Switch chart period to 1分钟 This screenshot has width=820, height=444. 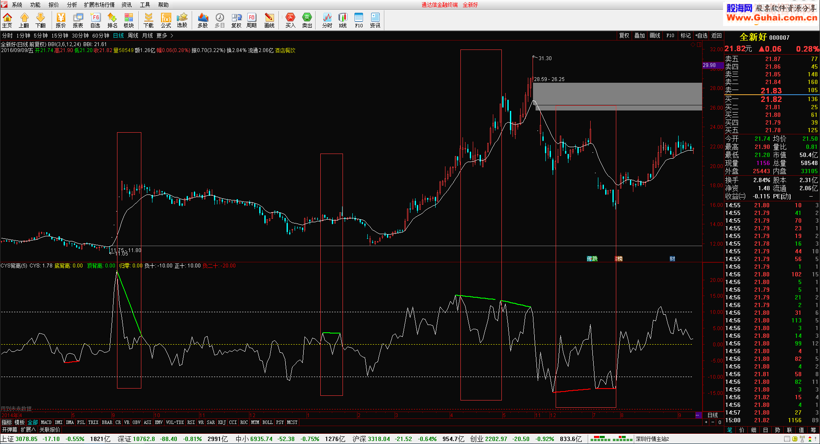pos(23,36)
